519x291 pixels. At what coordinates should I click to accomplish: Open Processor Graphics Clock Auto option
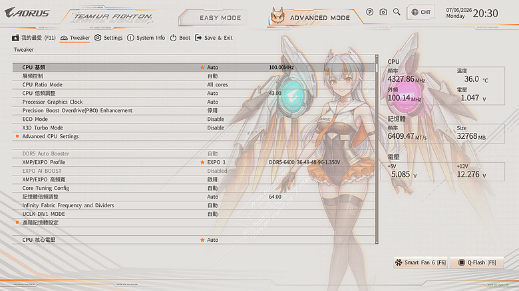tap(212, 102)
